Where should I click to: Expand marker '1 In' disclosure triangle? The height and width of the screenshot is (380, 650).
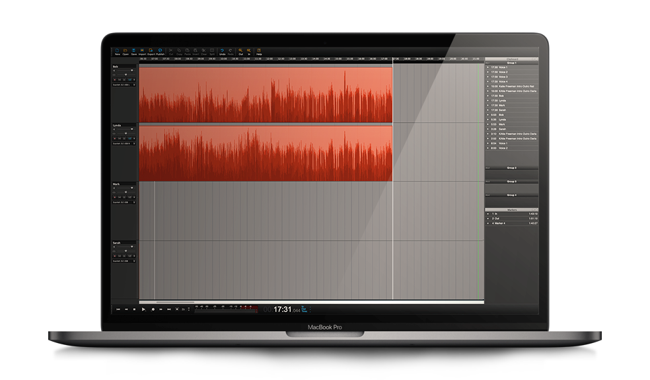point(488,214)
